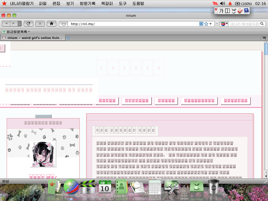The image size is (268, 201).
Task: Open the back/forward history dropdown arrow
Action: [x=20, y=24]
